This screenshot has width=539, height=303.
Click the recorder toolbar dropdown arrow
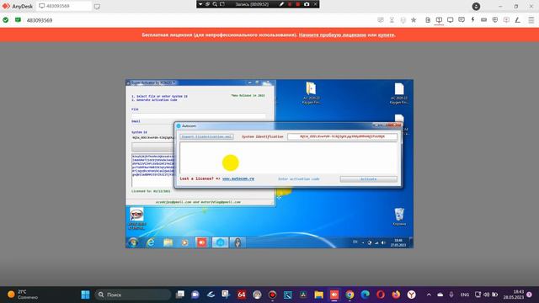(200, 4)
